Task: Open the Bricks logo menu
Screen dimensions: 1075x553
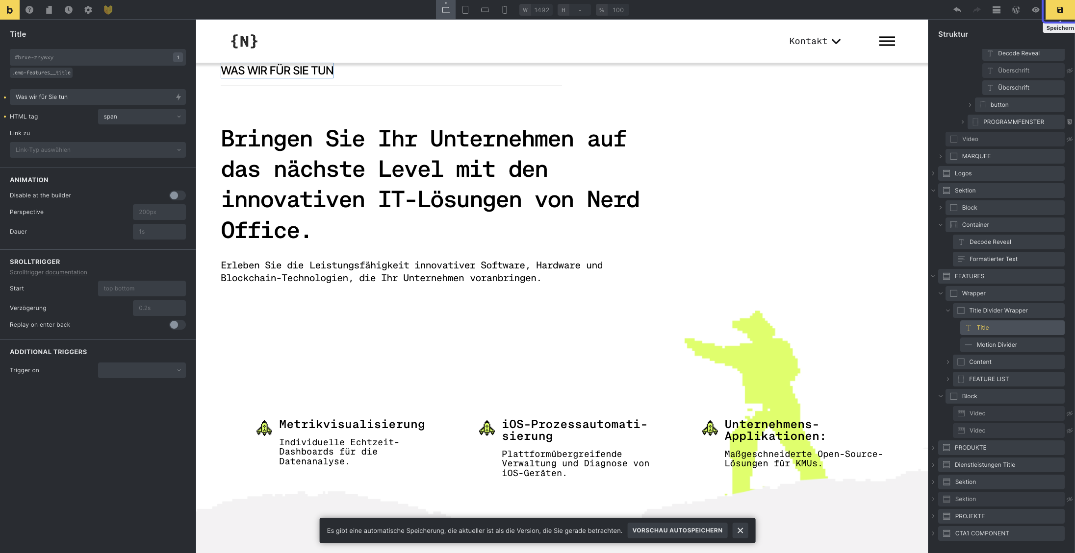Action: coord(9,9)
